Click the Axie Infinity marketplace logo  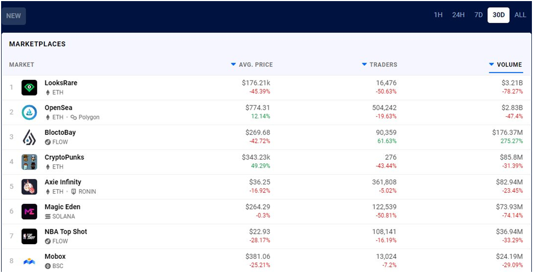(x=29, y=187)
